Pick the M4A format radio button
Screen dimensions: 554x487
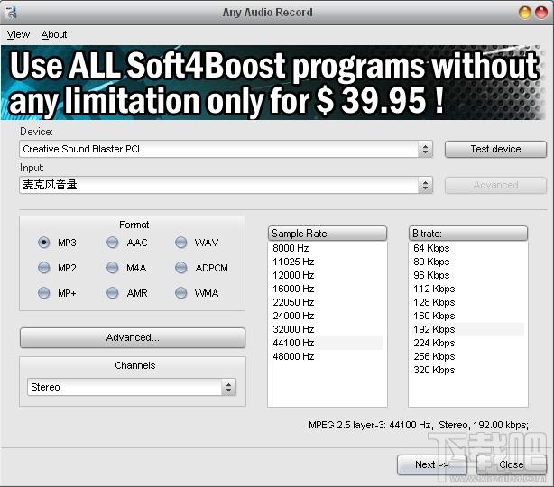(x=113, y=268)
